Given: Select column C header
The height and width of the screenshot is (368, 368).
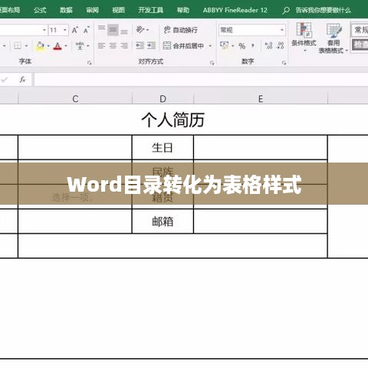Looking at the screenshot, I should click(75, 99).
